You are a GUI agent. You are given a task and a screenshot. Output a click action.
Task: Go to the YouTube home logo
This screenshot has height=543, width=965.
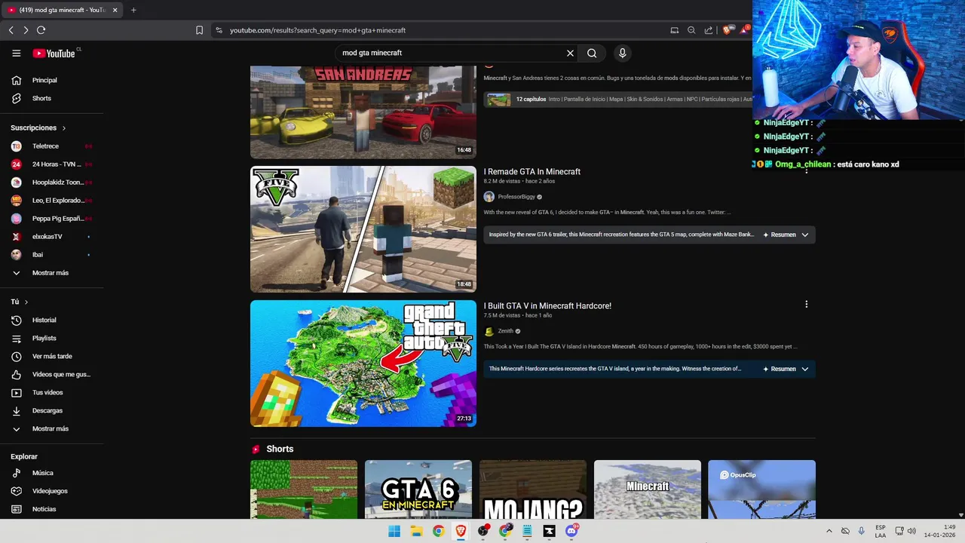(54, 53)
